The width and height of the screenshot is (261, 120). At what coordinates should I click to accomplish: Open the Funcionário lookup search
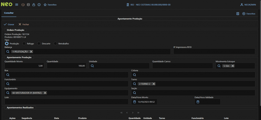point(8,84)
